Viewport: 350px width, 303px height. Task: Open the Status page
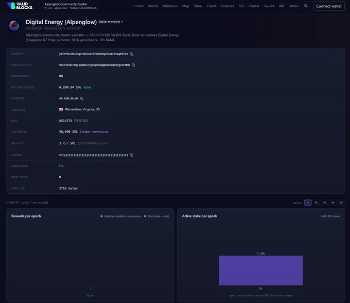click(294, 6)
